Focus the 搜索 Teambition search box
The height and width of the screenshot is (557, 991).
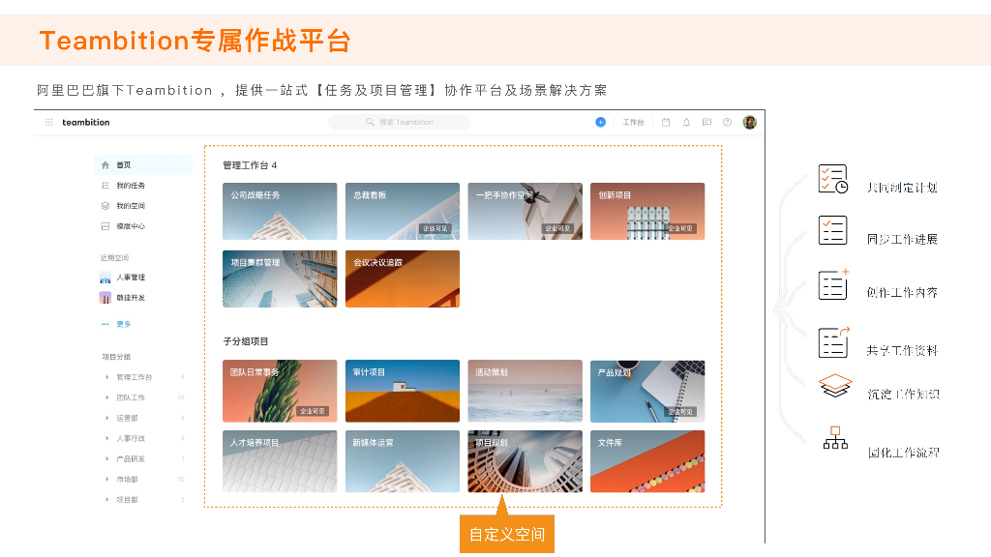400,122
